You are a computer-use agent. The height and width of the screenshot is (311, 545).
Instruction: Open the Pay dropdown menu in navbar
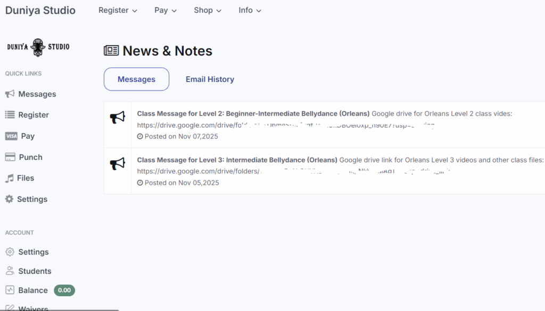(x=166, y=10)
